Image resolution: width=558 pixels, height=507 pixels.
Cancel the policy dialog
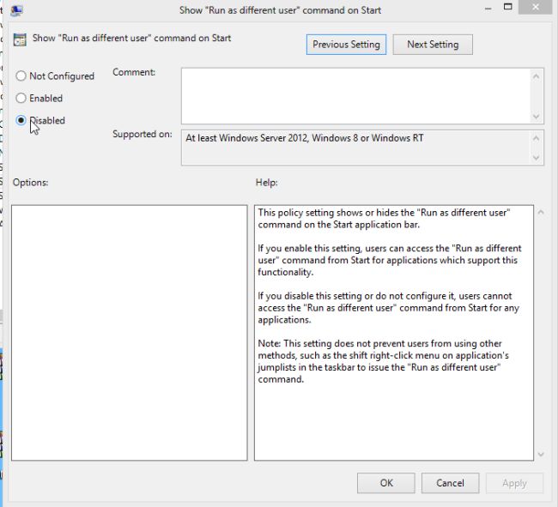pos(450,483)
